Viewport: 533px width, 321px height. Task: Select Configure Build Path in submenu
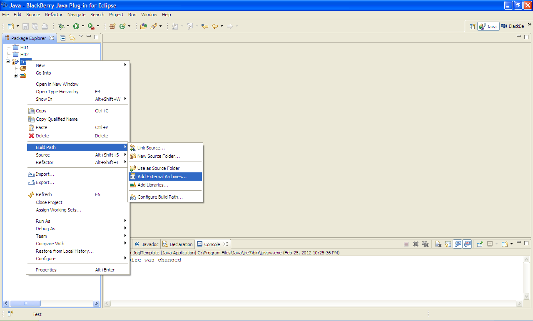click(x=165, y=197)
